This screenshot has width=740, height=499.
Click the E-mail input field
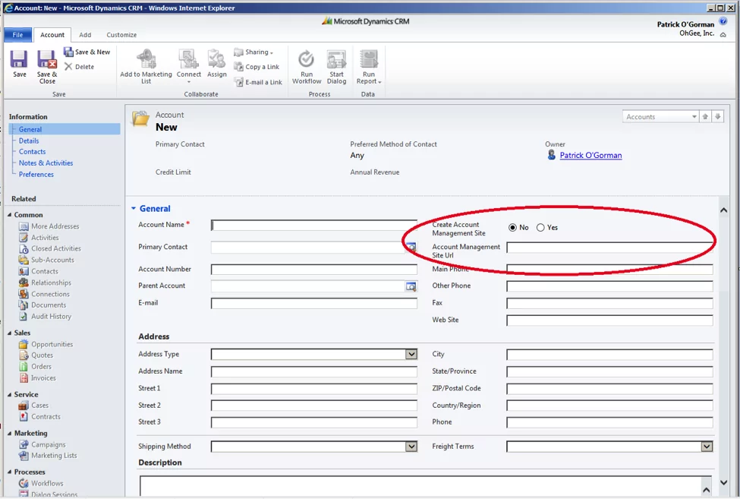pyautogui.click(x=314, y=304)
